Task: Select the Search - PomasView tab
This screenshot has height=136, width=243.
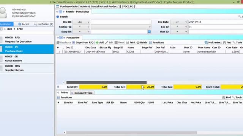Action: point(74,12)
